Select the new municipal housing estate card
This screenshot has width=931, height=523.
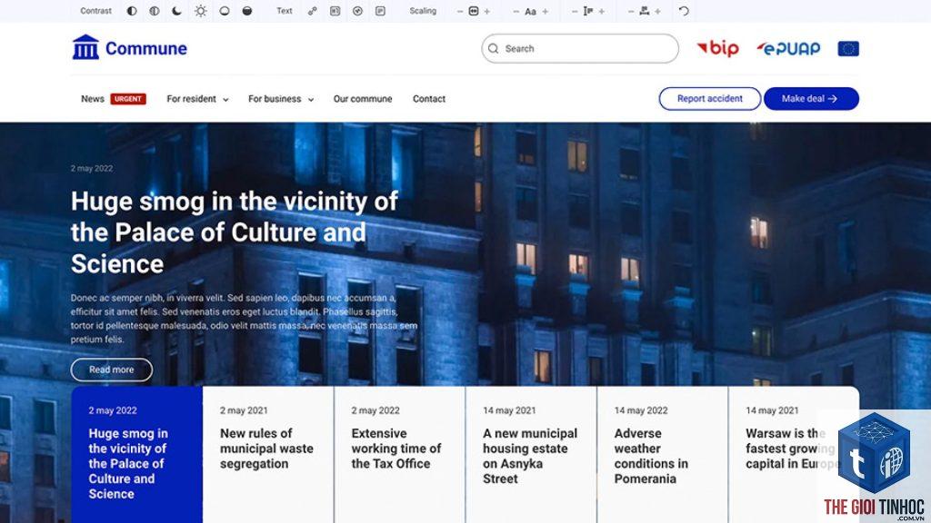click(531, 454)
